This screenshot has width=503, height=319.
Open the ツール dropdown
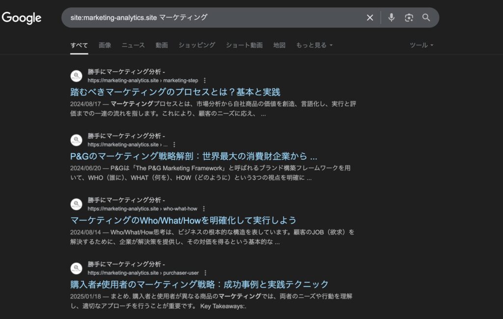click(x=421, y=45)
